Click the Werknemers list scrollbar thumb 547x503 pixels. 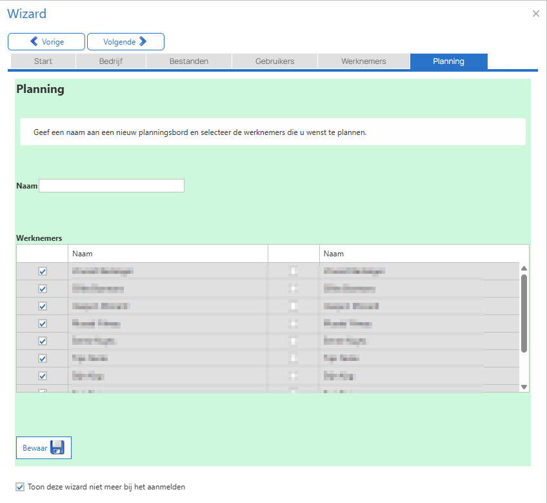tap(524, 313)
